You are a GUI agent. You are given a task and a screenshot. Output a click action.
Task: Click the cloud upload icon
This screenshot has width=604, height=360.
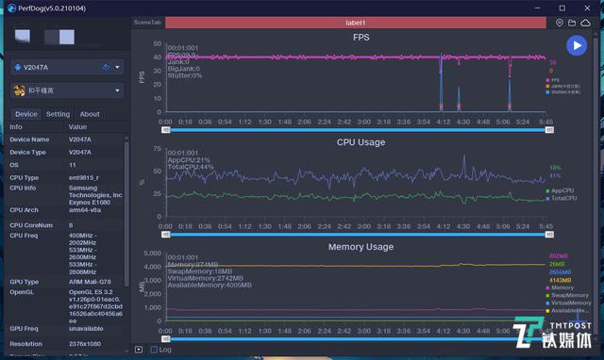click(585, 23)
